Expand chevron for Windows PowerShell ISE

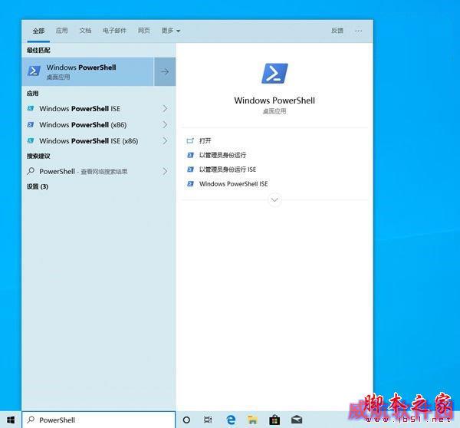[x=165, y=109]
